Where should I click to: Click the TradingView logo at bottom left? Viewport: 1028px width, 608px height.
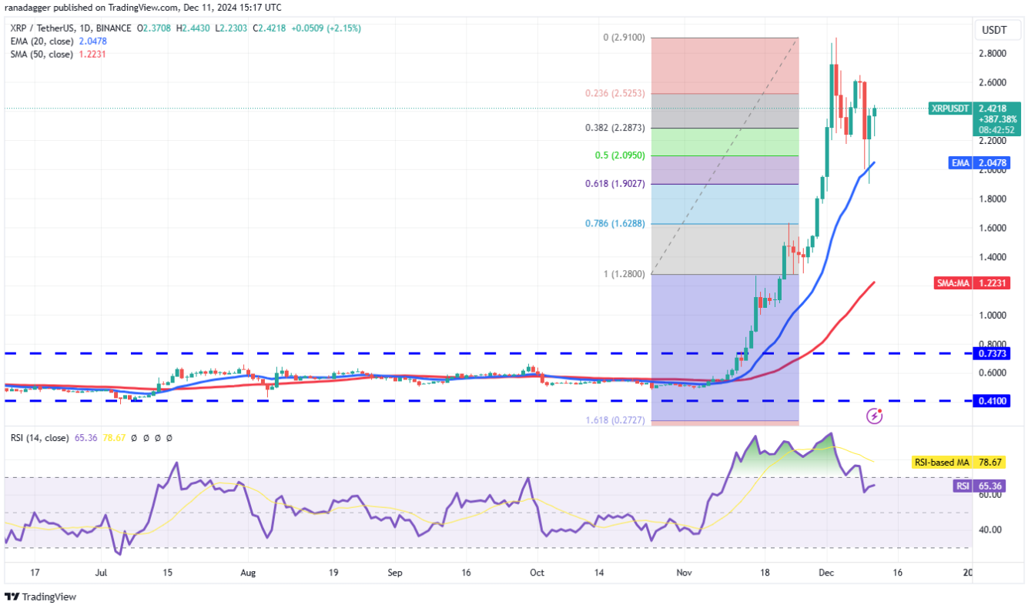click(x=40, y=596)
